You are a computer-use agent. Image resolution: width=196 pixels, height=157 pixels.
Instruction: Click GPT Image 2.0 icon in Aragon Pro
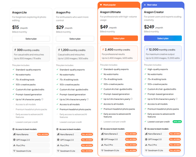pos(58,140)
